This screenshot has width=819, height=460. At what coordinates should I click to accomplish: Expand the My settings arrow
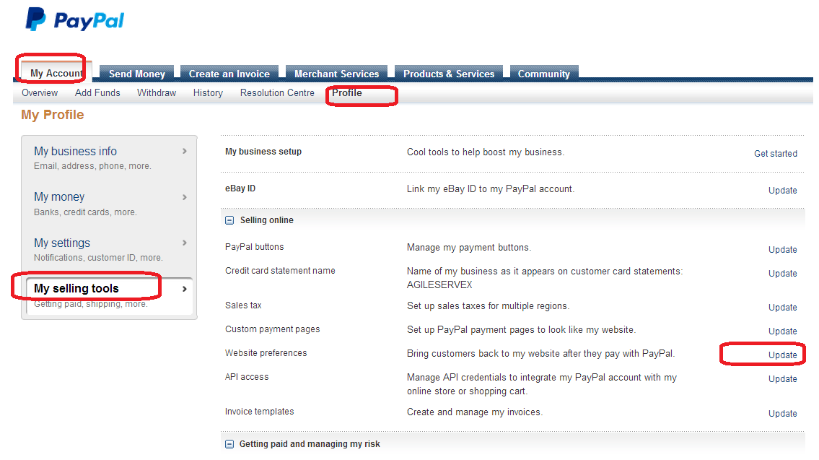click(x=185, y=243)
